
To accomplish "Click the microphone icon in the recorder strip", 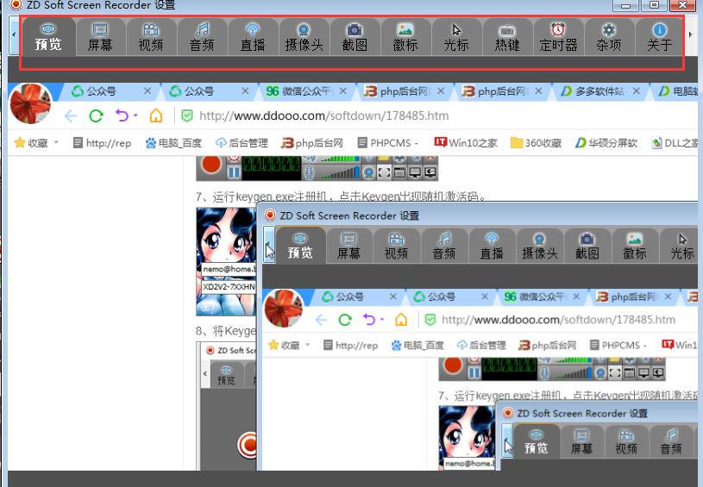I will pyautogui.click(x=309, y=172).
